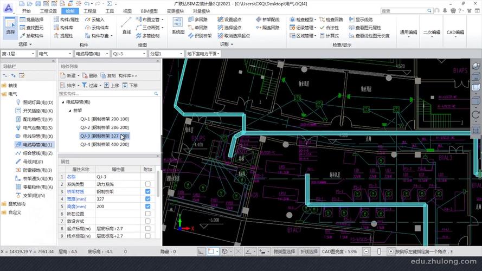Click the 折线选择 status bar button
Screen dimensions: 482x271
(309, 251)
